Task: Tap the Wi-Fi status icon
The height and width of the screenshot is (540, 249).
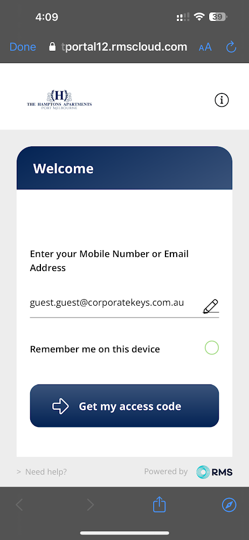Action: pos(199,17)
